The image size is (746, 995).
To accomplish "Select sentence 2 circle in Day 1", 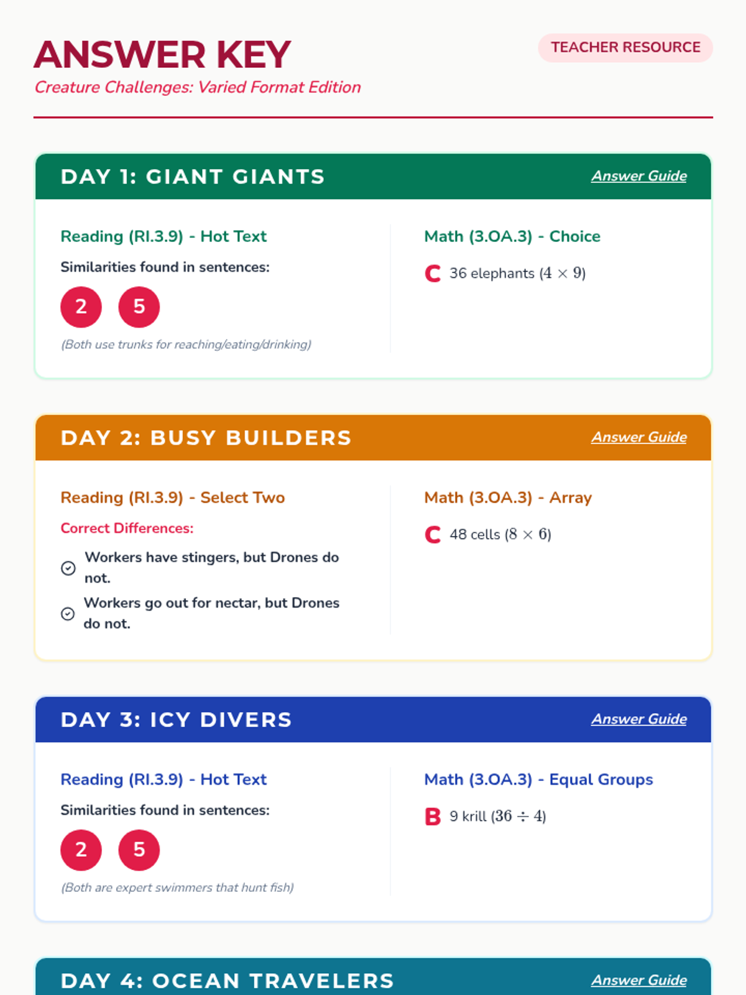I will (x=81, y=307).
